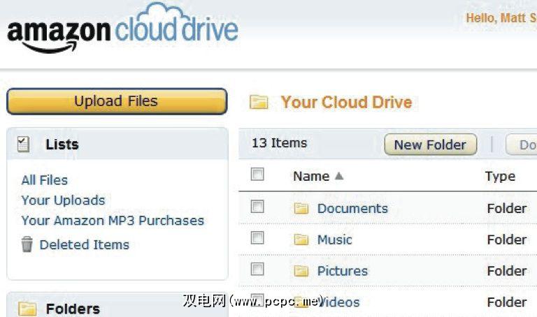
Task: Click the Upload Files button
Action: [117, 101]
